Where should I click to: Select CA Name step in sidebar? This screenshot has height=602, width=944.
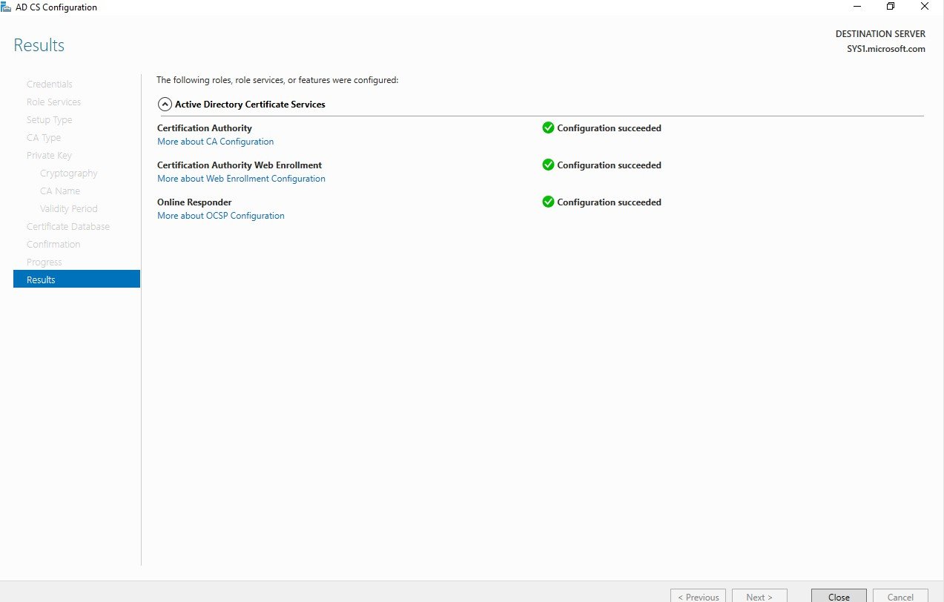60,191
